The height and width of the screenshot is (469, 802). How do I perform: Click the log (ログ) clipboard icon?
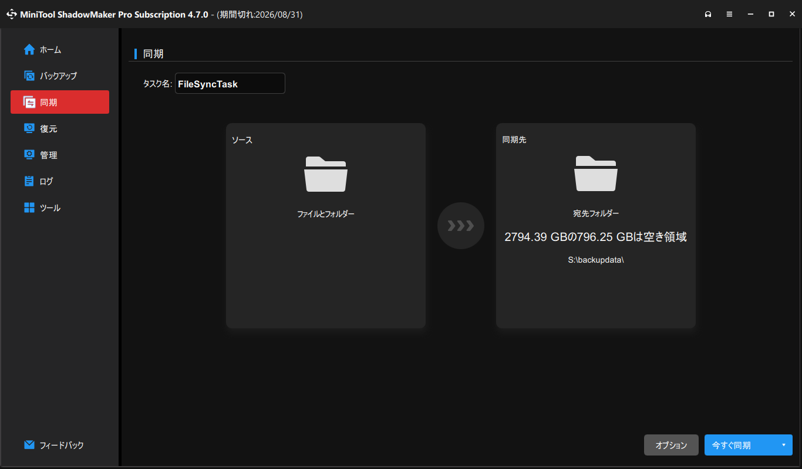click(x=29, y=181)
